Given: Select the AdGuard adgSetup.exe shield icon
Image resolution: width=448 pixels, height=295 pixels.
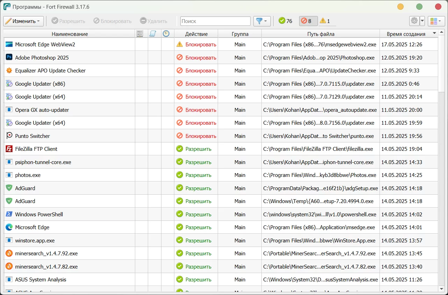Looking at the screenshot, I should tap(9, 188).
